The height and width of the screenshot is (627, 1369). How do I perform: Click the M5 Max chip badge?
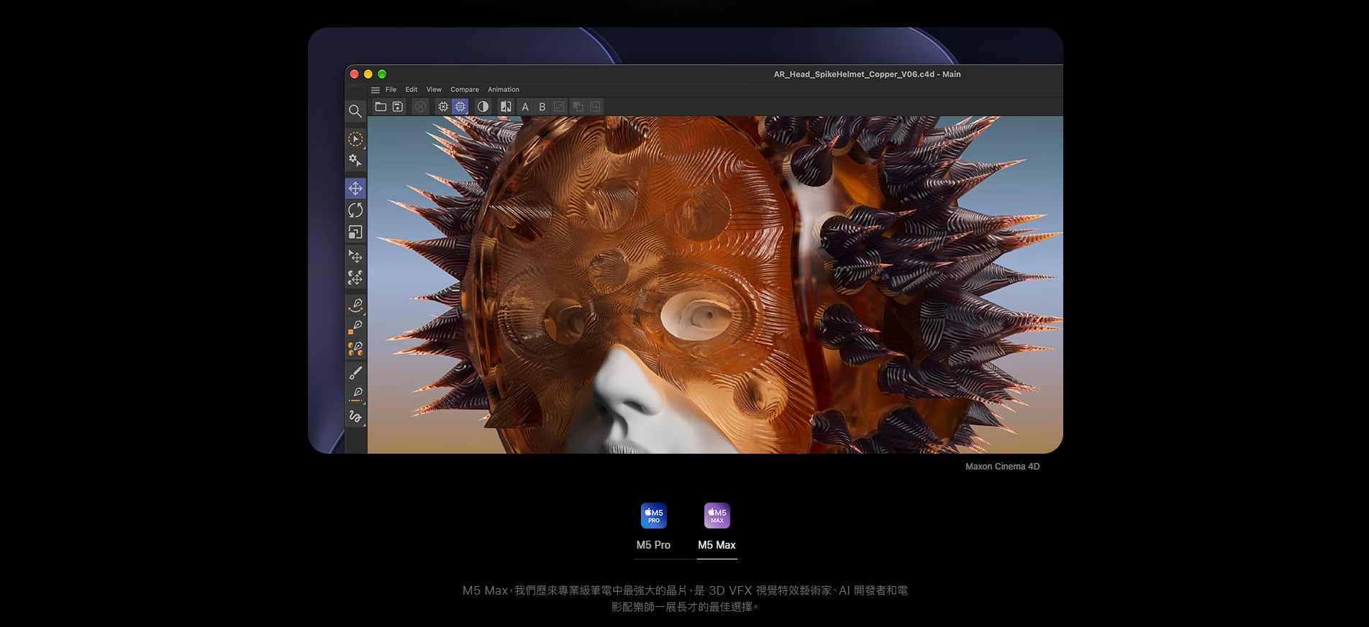(x=717, y=516)
